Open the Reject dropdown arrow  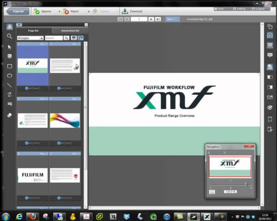click(89, 12)
